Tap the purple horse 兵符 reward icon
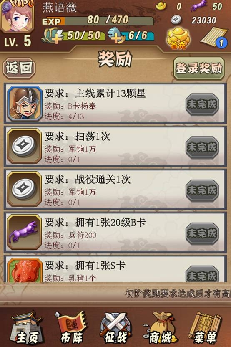 coord(24,232)
